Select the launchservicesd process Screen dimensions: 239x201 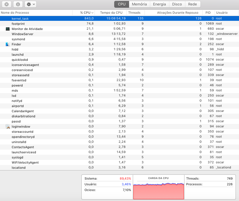pyautogui.click(x=119, y=152)
